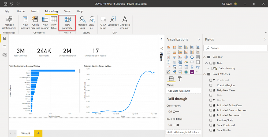Click the Quick measure icon
Screen dimensions: 268x137
(35, 23)
